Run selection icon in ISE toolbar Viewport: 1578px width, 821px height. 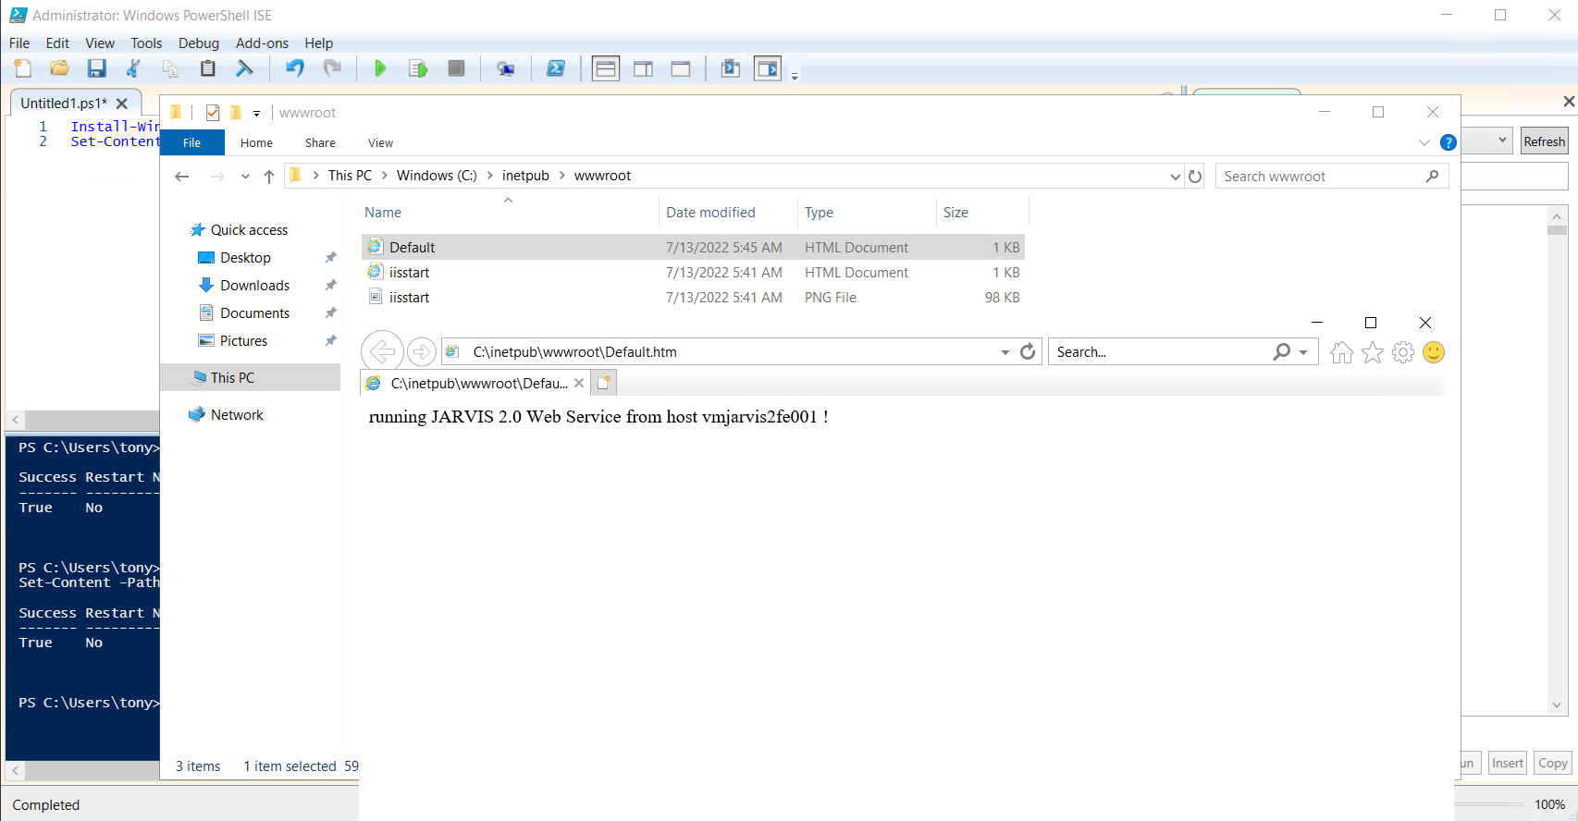click(x=418, y=68)
